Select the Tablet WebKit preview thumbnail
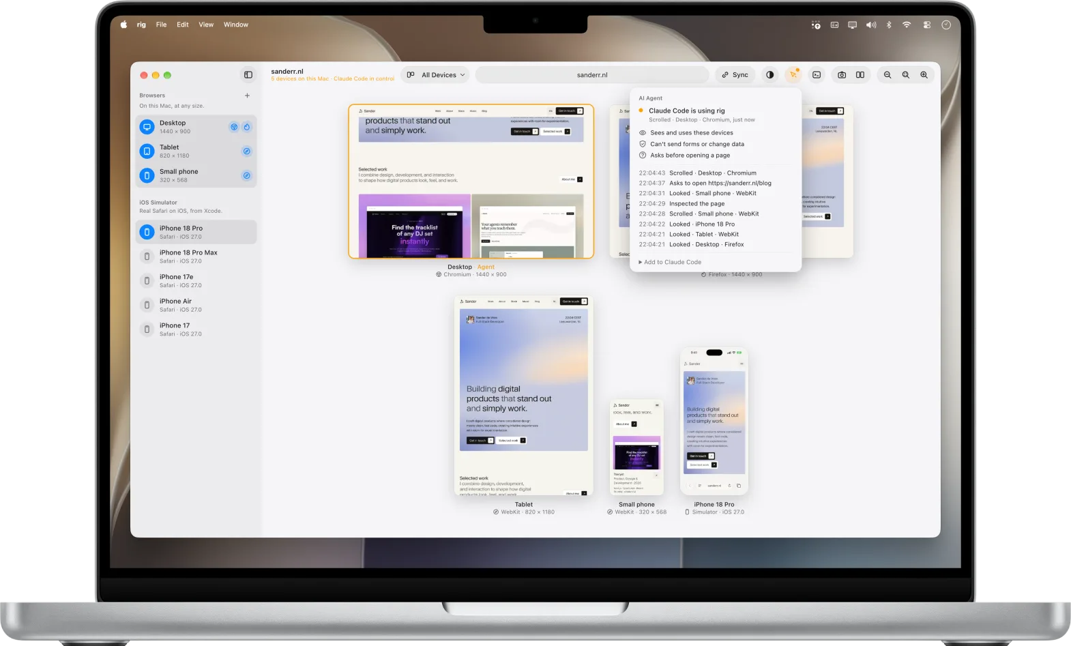The height and width of the screenshot is (646, 1071). 524,396
